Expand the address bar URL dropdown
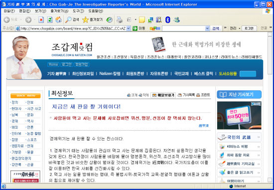274x190 pixels. (128, 28)
